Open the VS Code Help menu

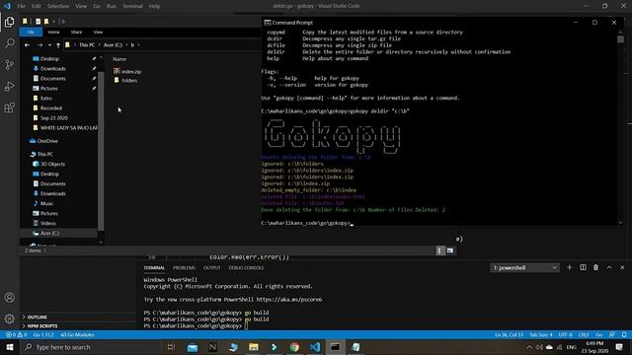tap(155, 6)
